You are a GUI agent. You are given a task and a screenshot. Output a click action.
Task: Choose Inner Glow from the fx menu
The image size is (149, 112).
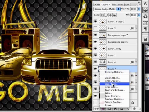click(114, 87)
